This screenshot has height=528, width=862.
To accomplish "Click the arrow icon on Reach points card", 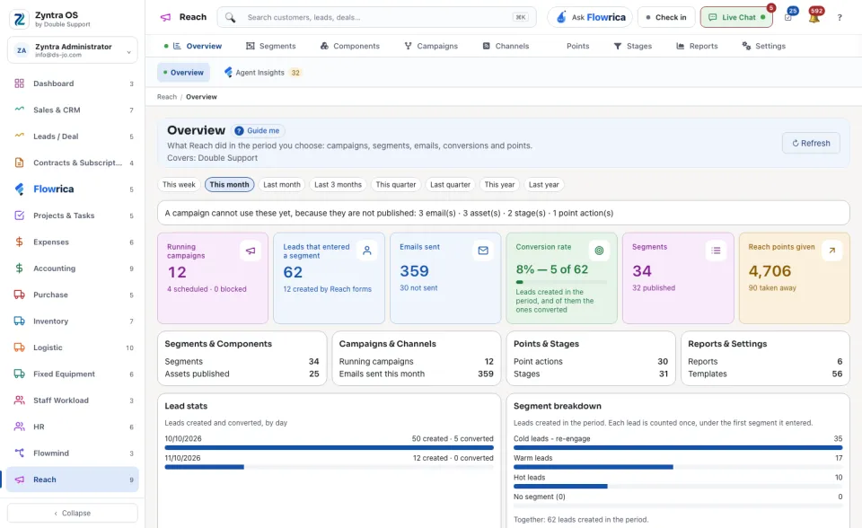I will tap(831, 251).
